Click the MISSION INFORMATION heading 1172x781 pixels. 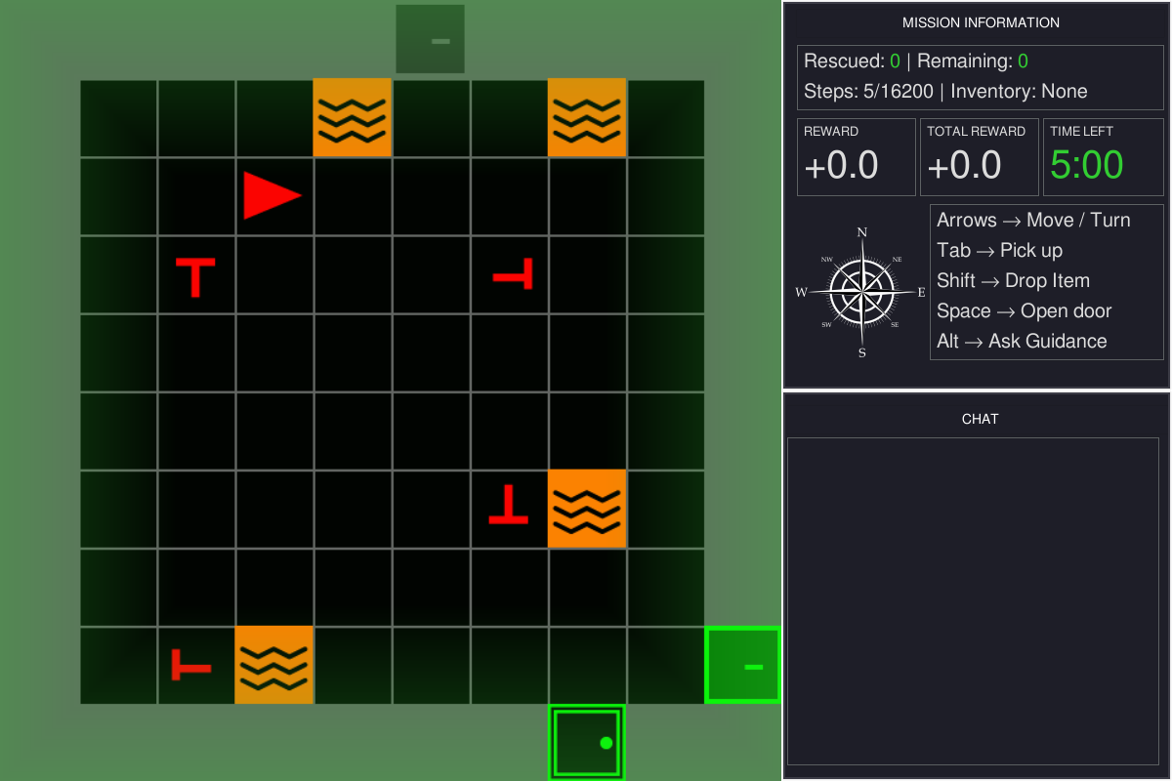(981, 22)
